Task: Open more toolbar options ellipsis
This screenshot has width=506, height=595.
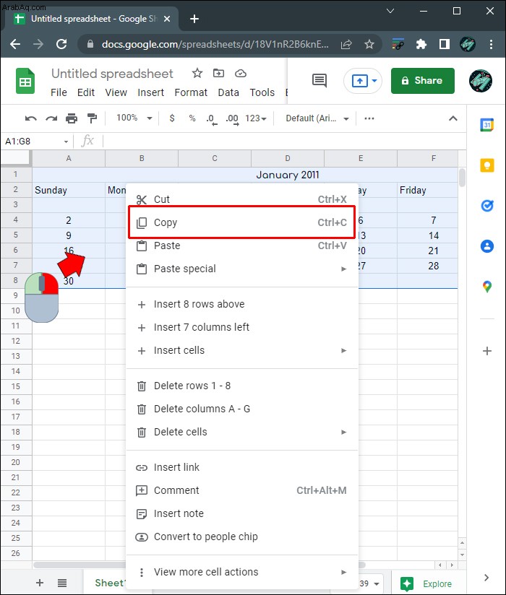Action: point(369,118)
